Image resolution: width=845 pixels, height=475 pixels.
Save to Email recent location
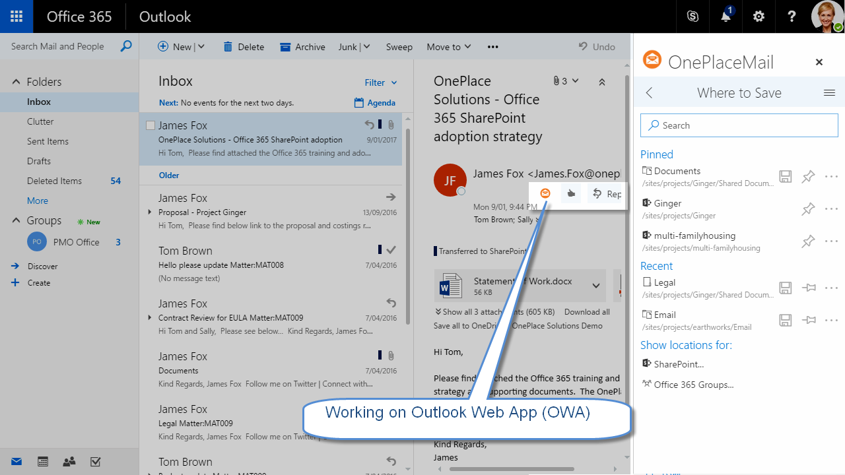(786, 320)
